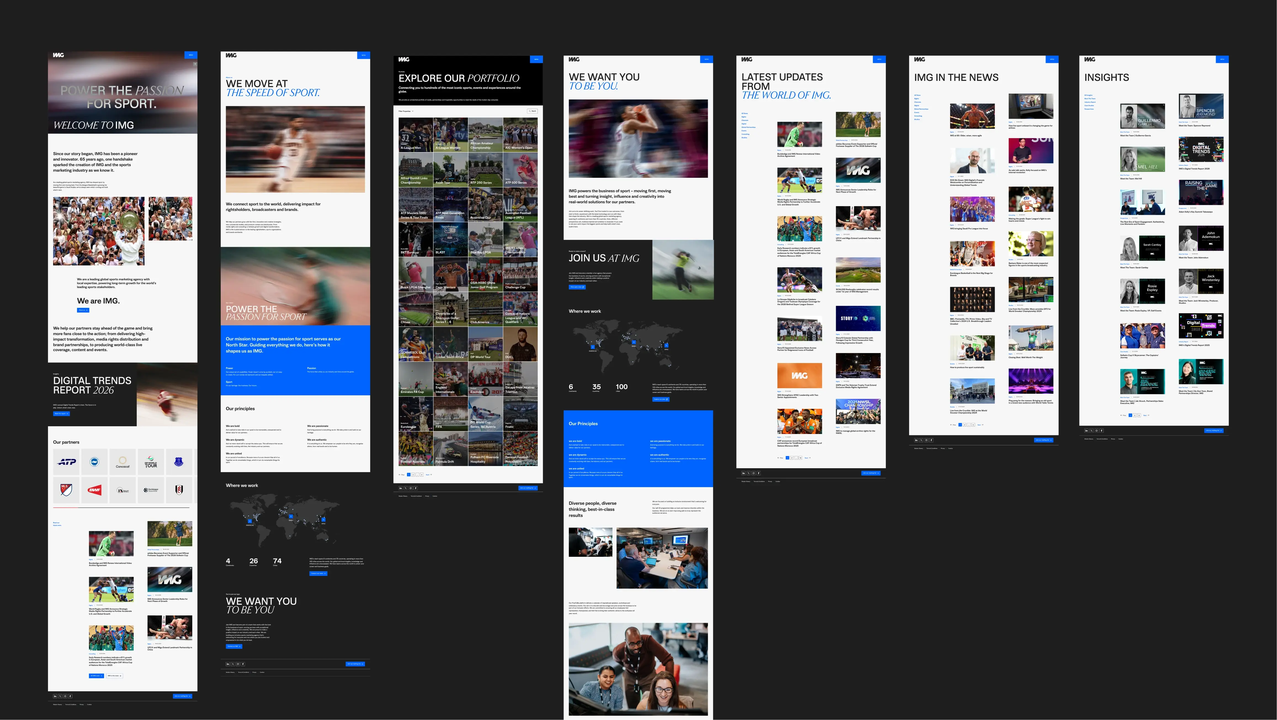Open Cage Warriors portfolio tile
The width and height of the screenshot is (1277, 720).
[451, 274]
